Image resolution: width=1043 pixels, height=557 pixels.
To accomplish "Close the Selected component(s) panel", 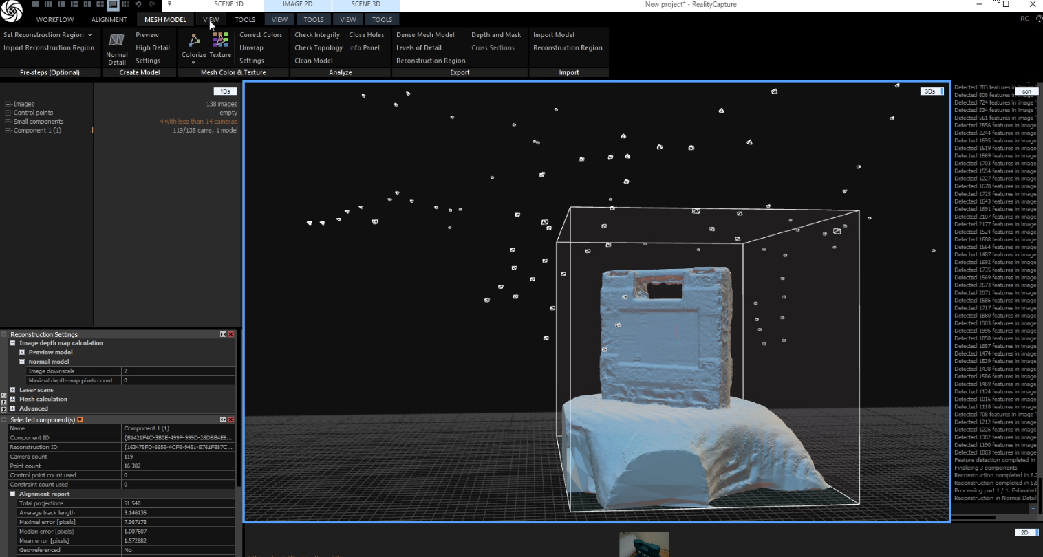I will [x=231, y=419].
